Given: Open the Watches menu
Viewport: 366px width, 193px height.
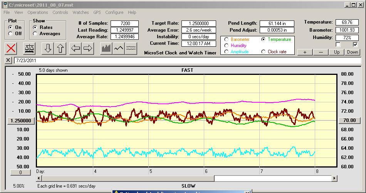Looking at the screenshot, I should [x=81, y=12].
